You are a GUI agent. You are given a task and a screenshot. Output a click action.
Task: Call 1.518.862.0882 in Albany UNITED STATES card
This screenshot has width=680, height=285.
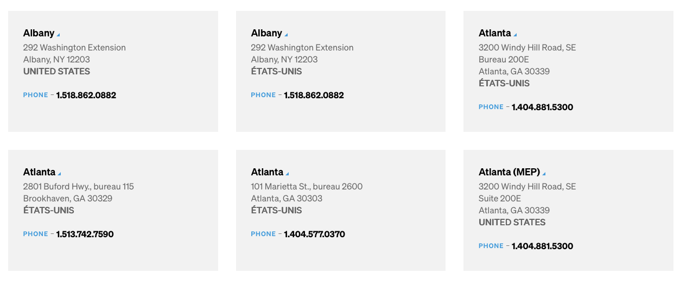[86, 95]
